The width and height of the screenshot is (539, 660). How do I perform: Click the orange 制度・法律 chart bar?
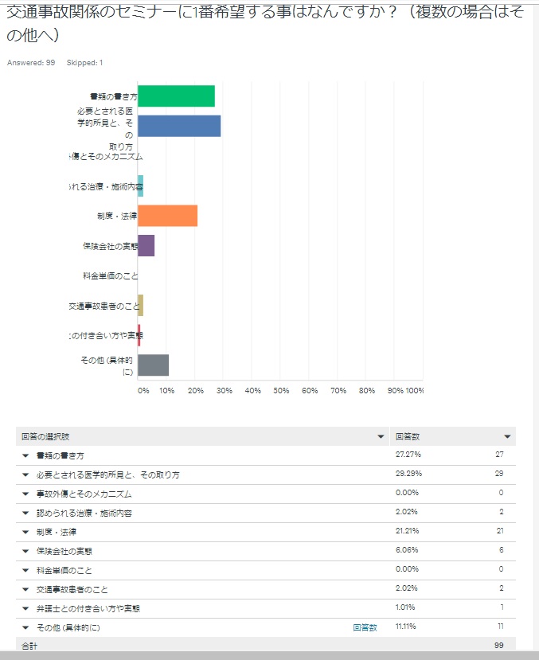coord(167,216)
